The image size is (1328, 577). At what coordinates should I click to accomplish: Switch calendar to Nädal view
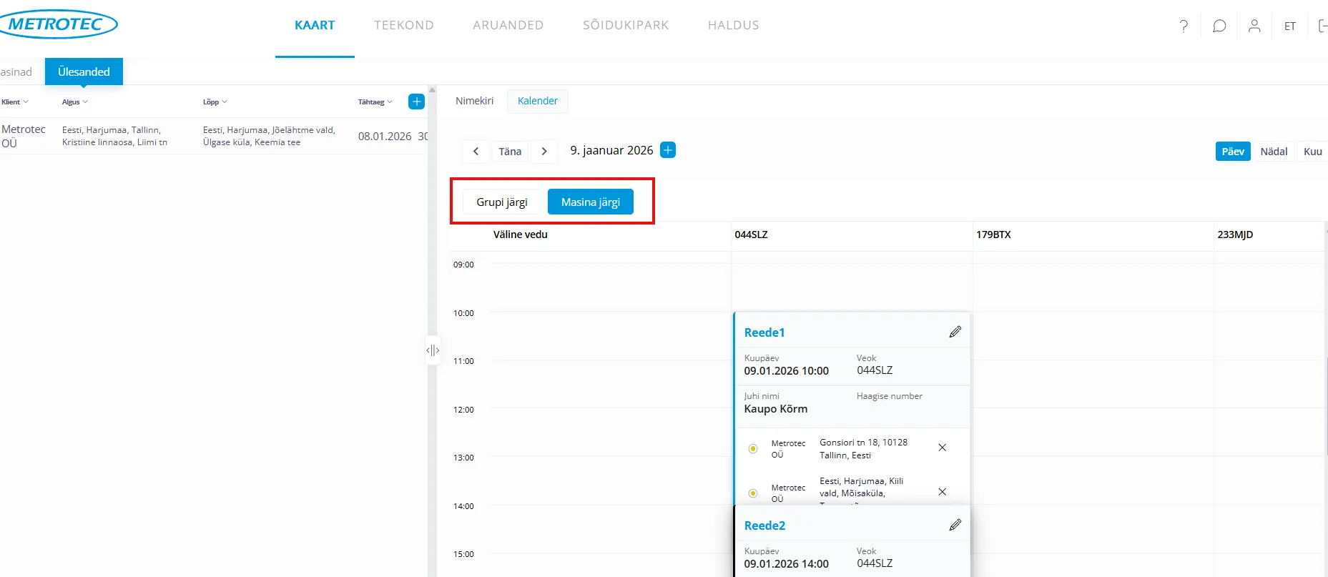(1273, 152)
